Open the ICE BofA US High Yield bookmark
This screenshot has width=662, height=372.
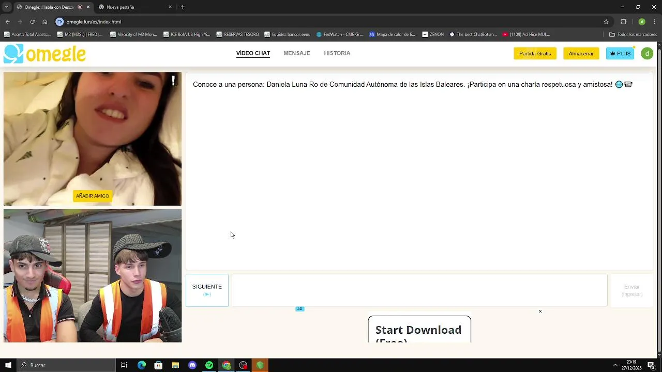click(x=186, y=35)
